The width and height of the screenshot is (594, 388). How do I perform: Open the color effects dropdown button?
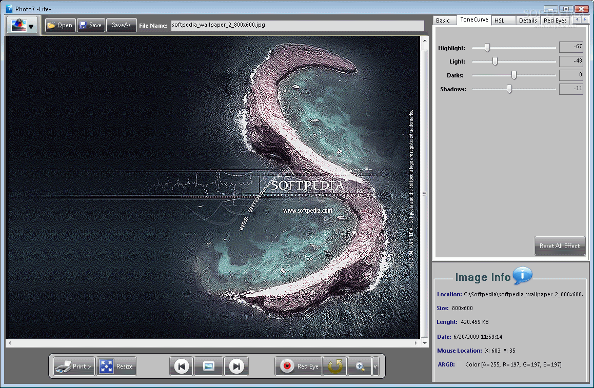[x=22, y=25]
